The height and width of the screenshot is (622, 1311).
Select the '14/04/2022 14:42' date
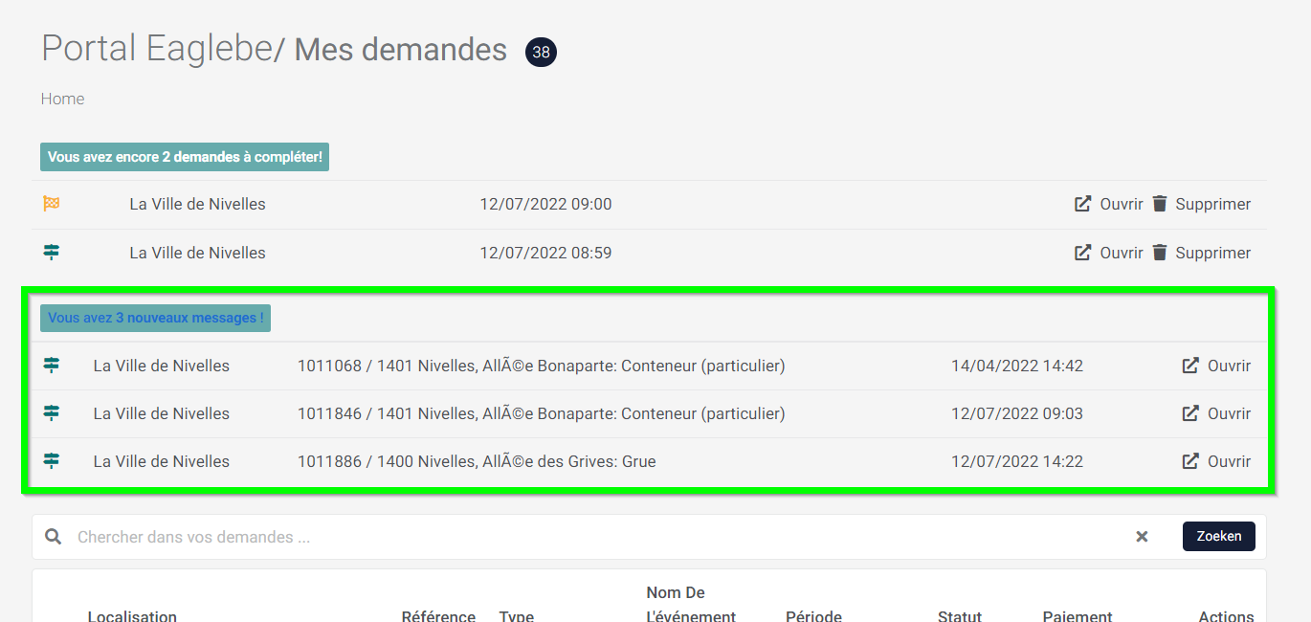click(1017, 366)
